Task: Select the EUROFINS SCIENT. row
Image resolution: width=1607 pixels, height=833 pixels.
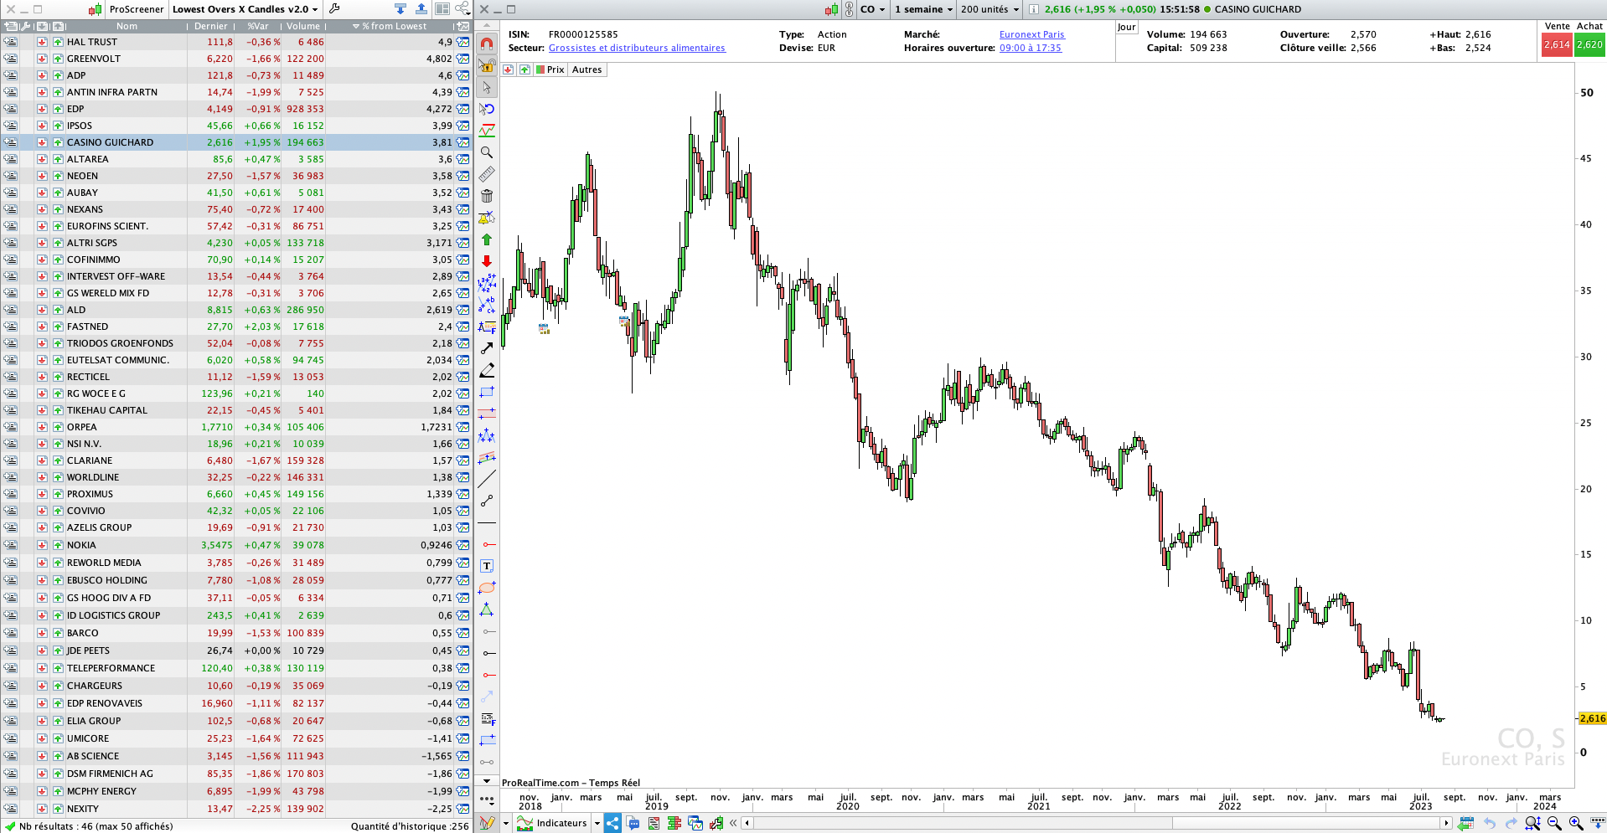Action: (x=236, y=226)
